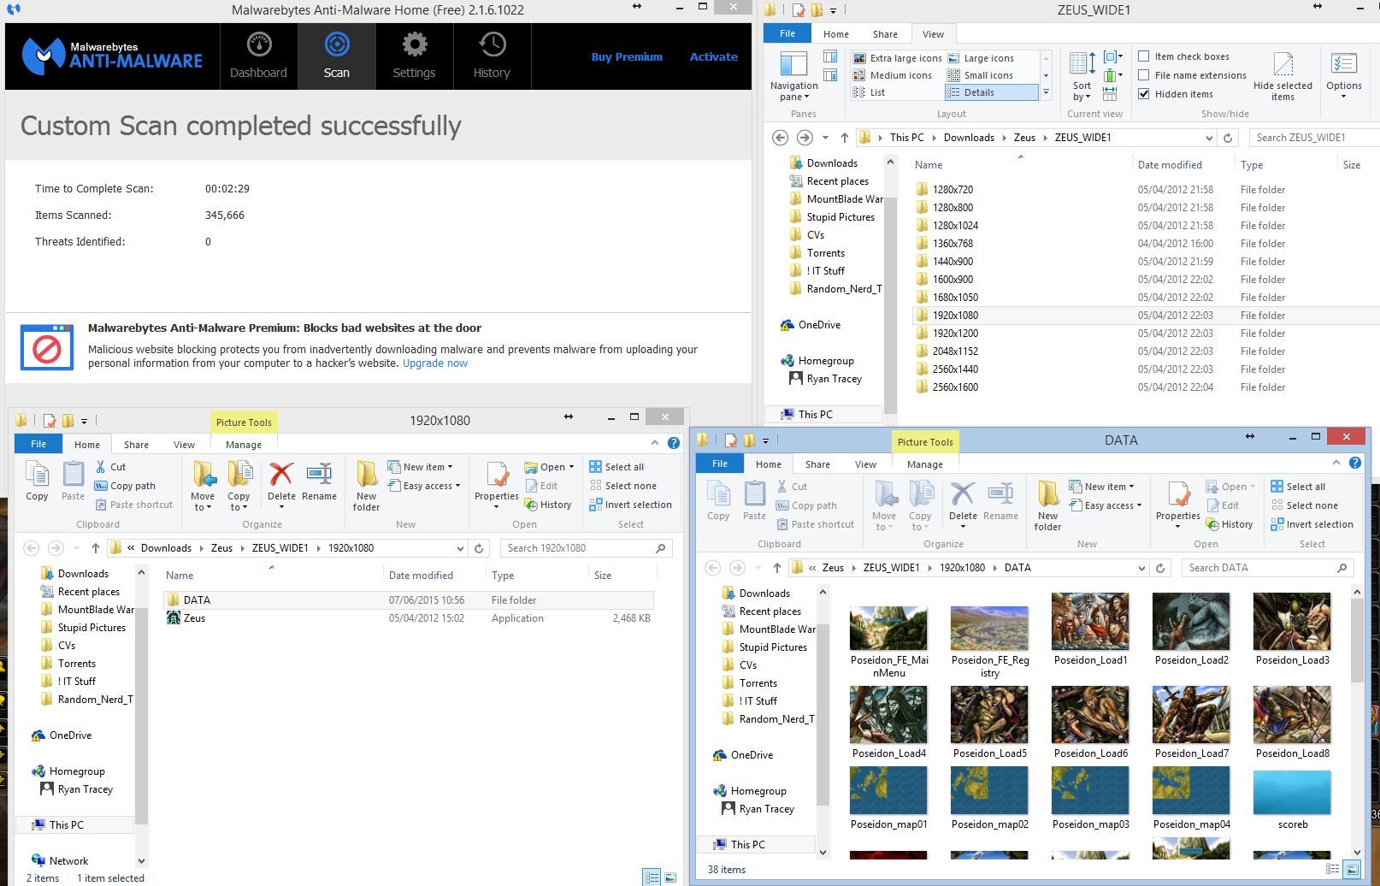
Task: Open Malwarebytes Settings gear
Action: (x=414, y=56)
